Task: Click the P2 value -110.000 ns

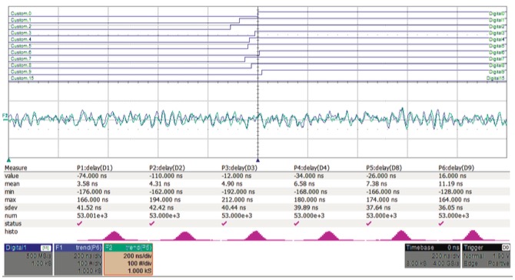Action: tap(165, 176)
